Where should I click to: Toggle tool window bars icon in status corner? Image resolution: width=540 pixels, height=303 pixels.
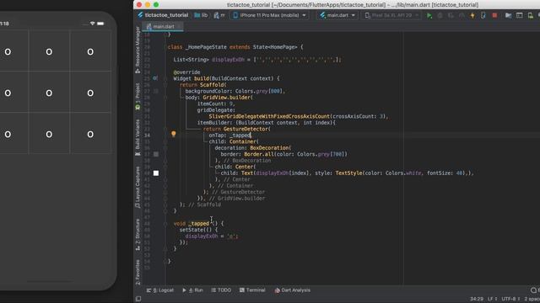point(138,299)
